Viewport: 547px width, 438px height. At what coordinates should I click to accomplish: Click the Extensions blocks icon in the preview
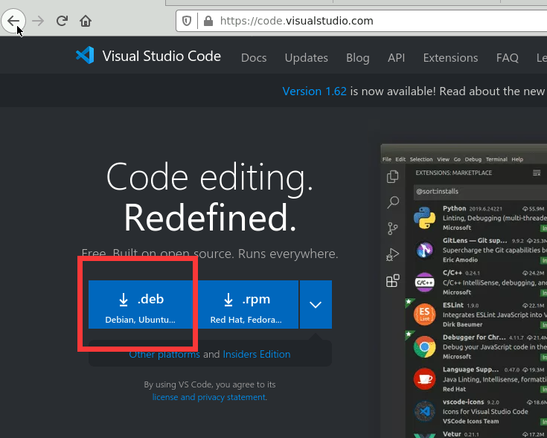(393, 280)
